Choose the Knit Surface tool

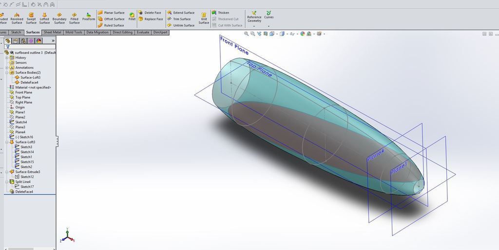[x=204, y=19]
